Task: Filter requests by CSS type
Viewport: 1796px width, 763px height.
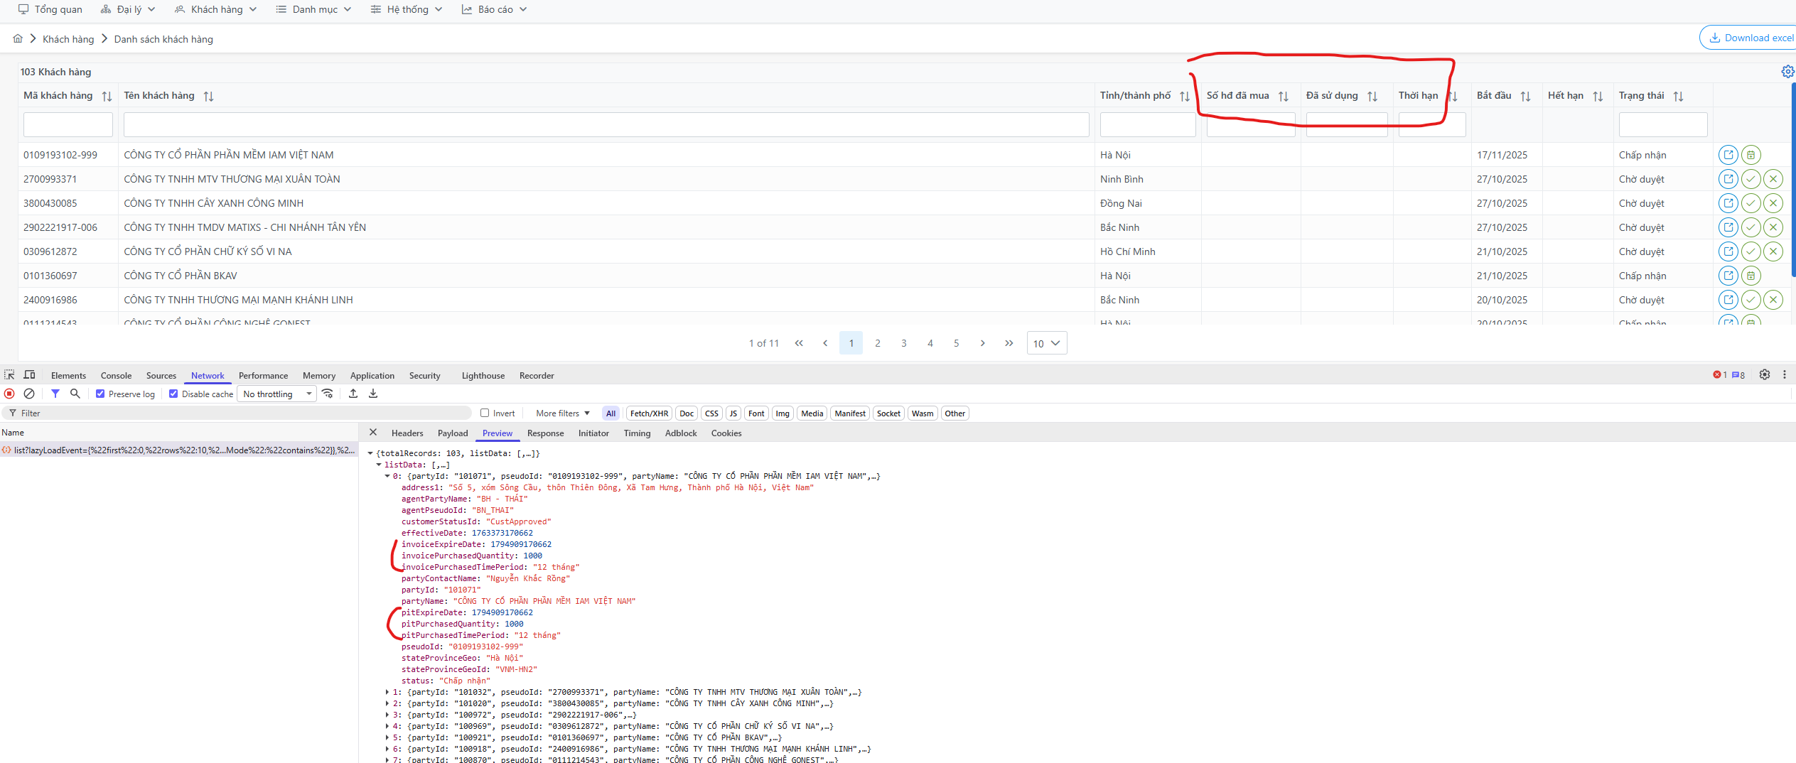Action: tap(711, 413)
